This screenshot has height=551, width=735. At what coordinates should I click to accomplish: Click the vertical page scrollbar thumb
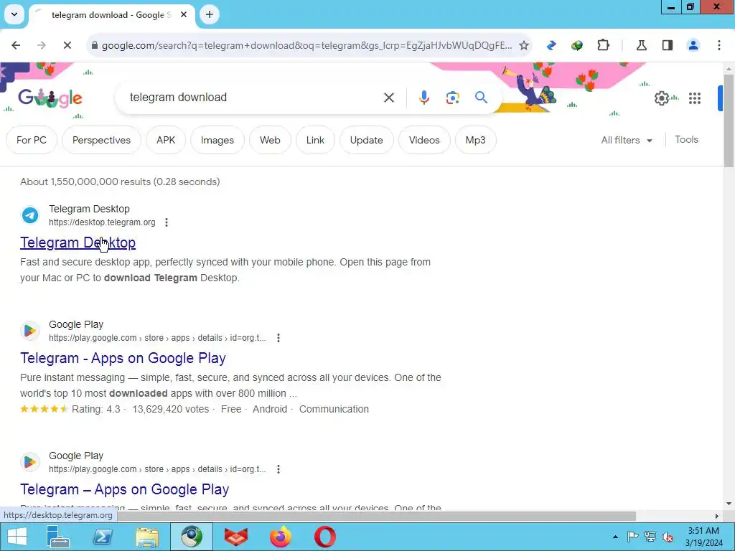[x=729, y=121]
